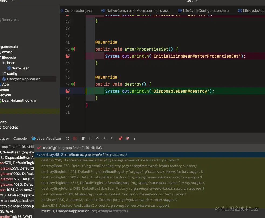Select frame destroy:48, SomeBean
The image size is (265, 218).
click(x=150, y=154)
